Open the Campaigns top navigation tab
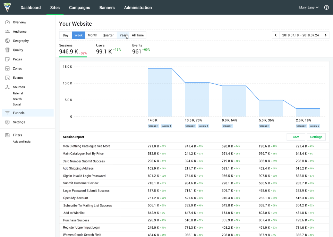The image size is (333, 237). click(x=79, y=7)
